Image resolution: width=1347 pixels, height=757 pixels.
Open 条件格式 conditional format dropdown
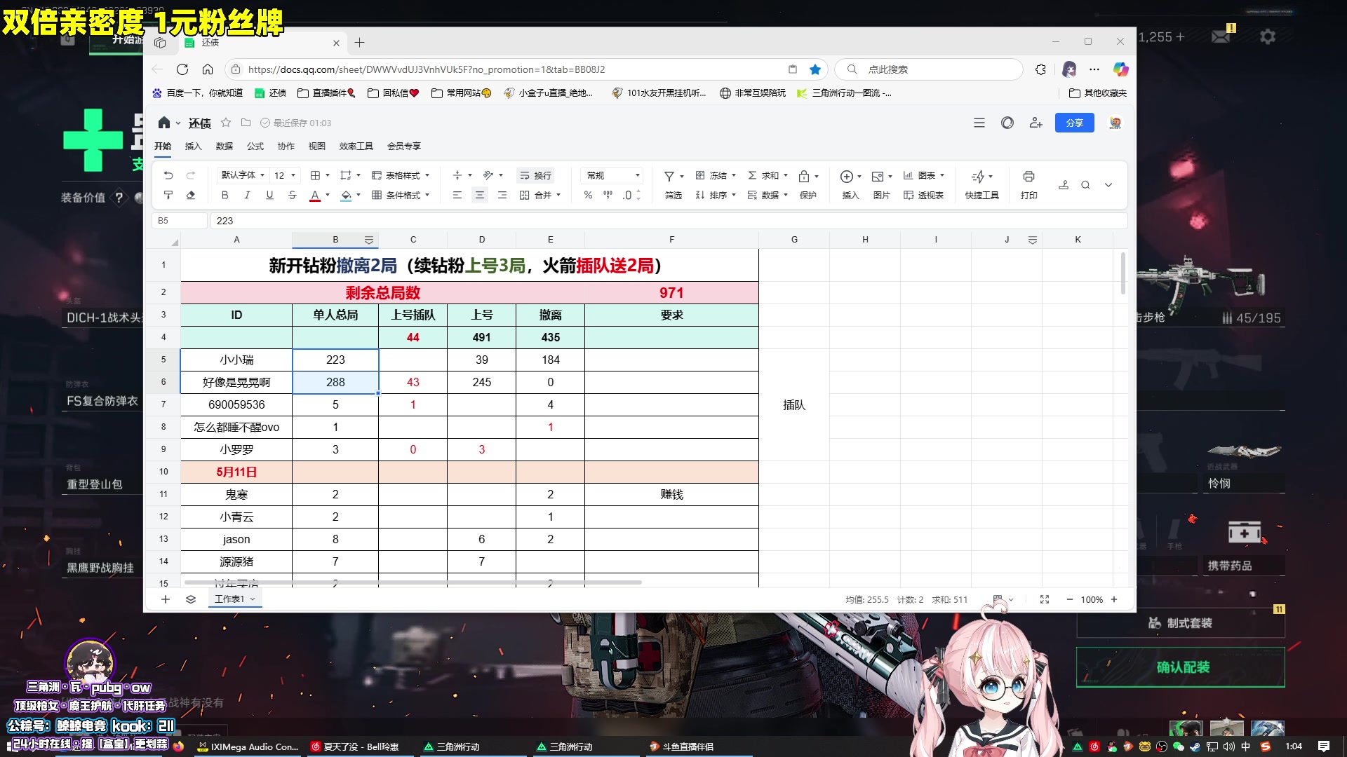[401, 195]
